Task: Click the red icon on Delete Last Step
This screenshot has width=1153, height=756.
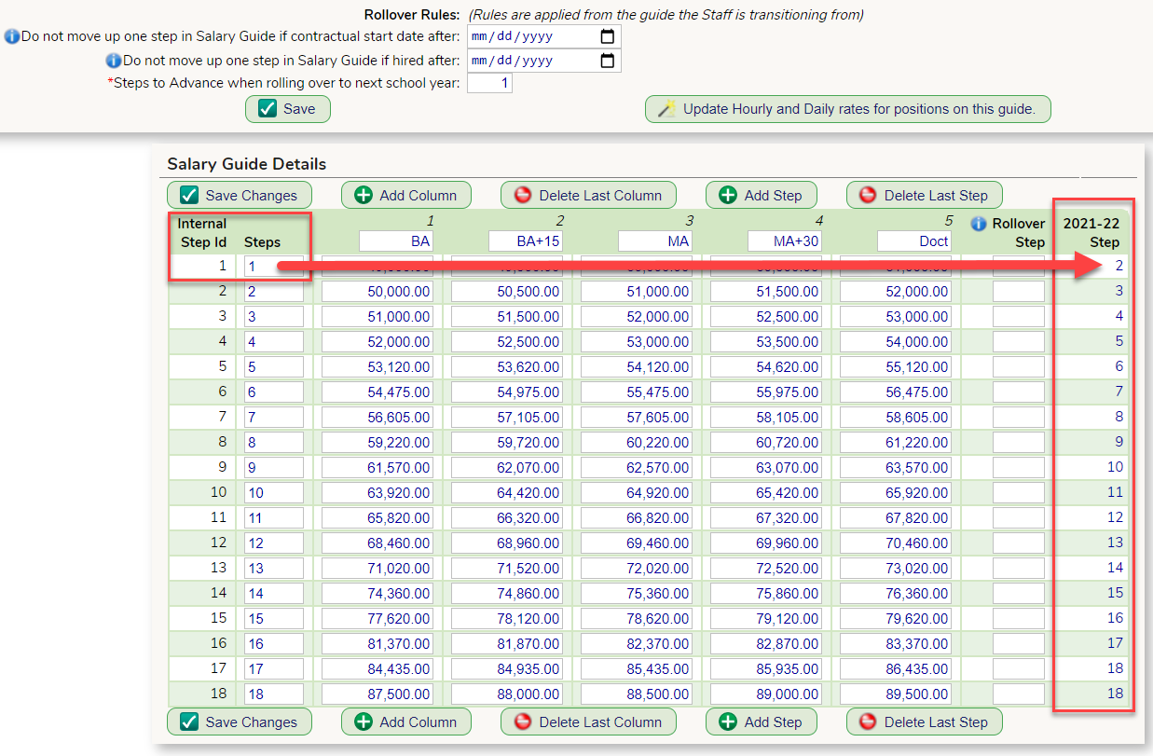Action: [x=866, y=195]
